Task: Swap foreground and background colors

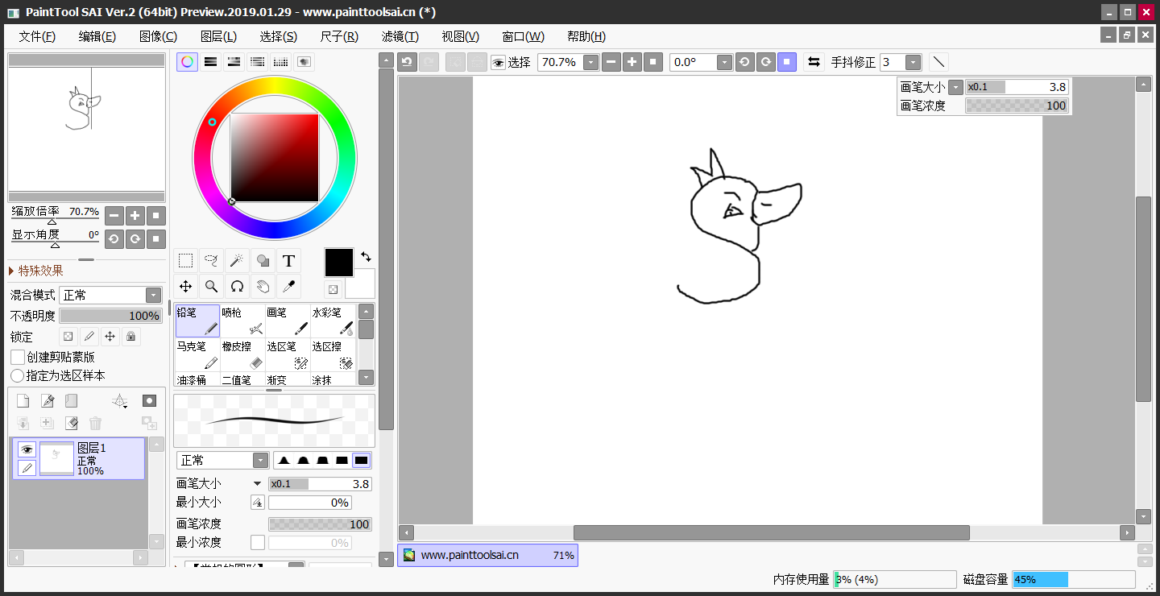Action: [366, 256]
